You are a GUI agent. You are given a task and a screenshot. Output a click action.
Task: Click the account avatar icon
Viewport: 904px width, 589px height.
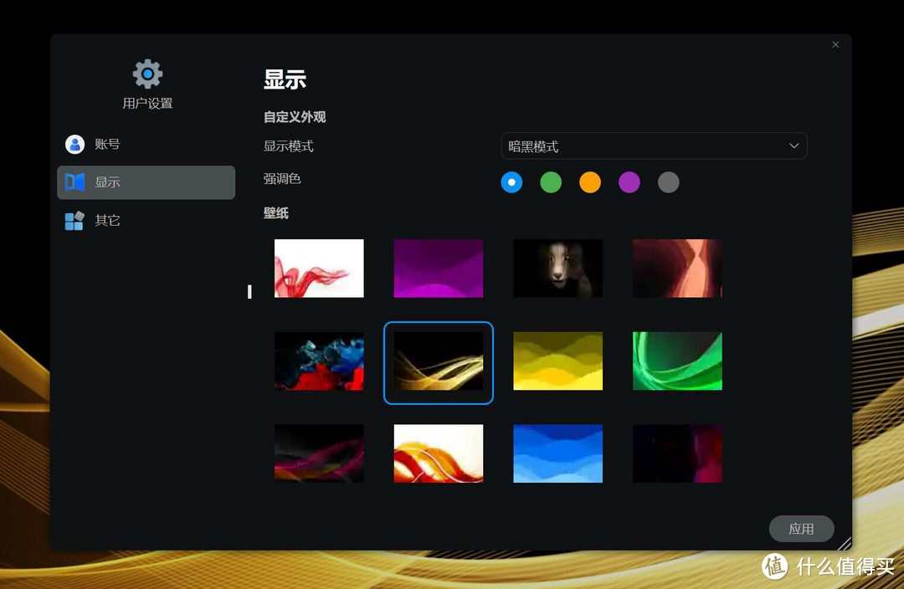point(75,144)
